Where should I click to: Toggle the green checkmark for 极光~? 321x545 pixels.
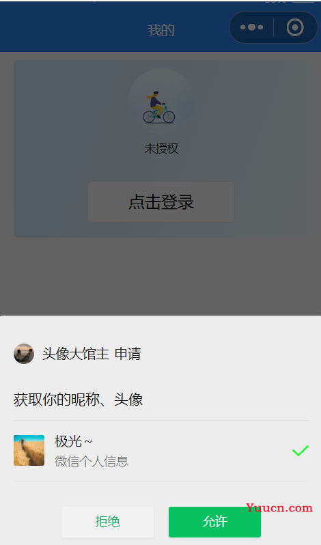pyautogui.click(x=300, y=451)
